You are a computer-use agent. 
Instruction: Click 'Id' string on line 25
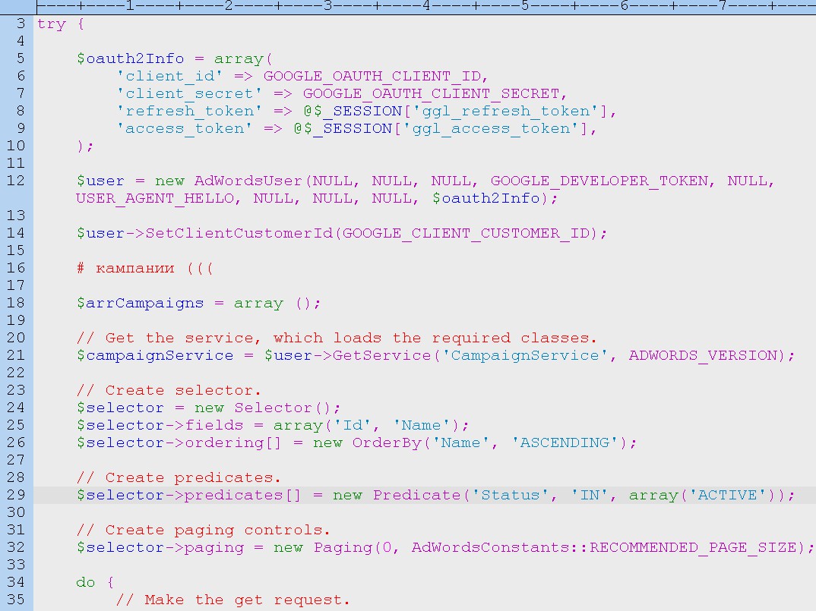pyautogui.click(x=353, y=425)
